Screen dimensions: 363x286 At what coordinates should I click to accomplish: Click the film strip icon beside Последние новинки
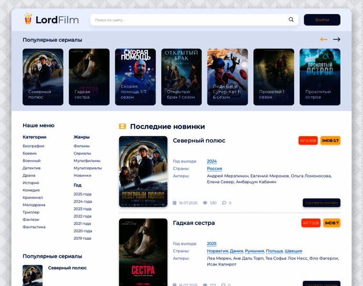point(122,126)
